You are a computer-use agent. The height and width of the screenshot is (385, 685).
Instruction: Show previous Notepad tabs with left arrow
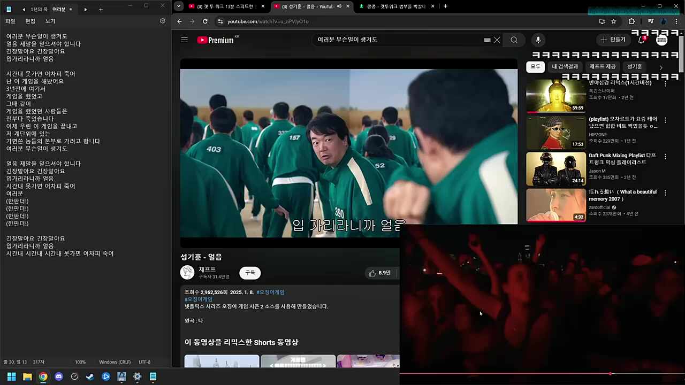pyautogui.click(x=24, y=9)
